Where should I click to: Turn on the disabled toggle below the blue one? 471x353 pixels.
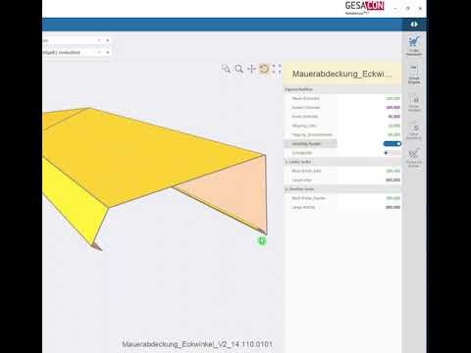[x=392, y=153]
